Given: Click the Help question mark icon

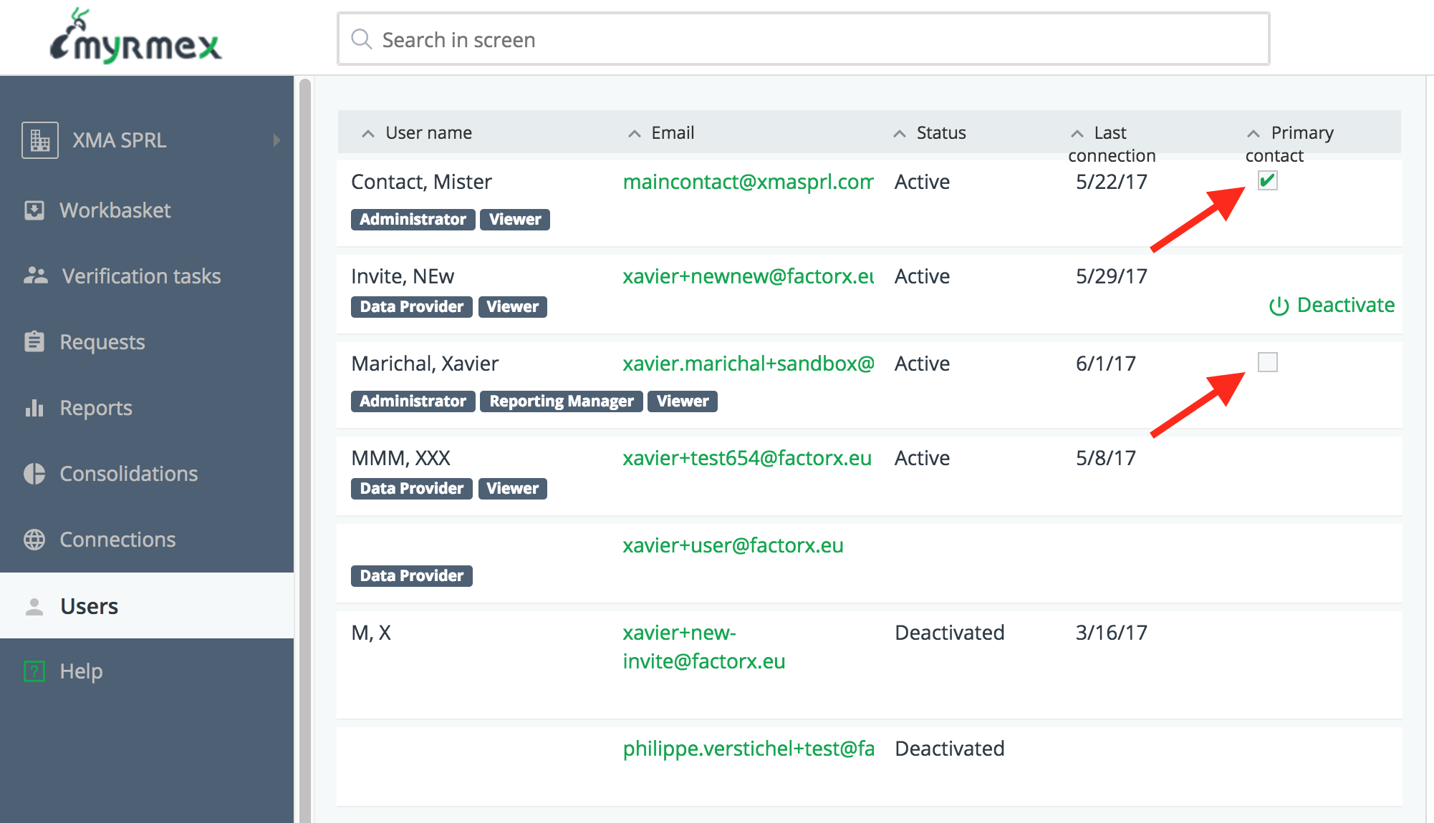Looking at the screenshot, I should (x=34, y=671).
